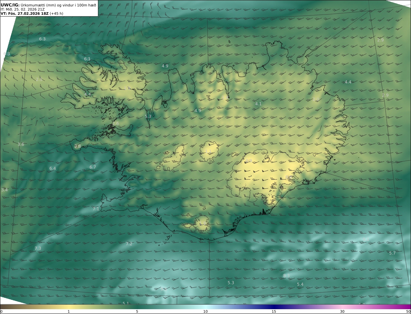The height and width of the screenshot is (314, 411).
Task: Click the 4.1 value over north Iceland
Action: (x=258, y=104)
